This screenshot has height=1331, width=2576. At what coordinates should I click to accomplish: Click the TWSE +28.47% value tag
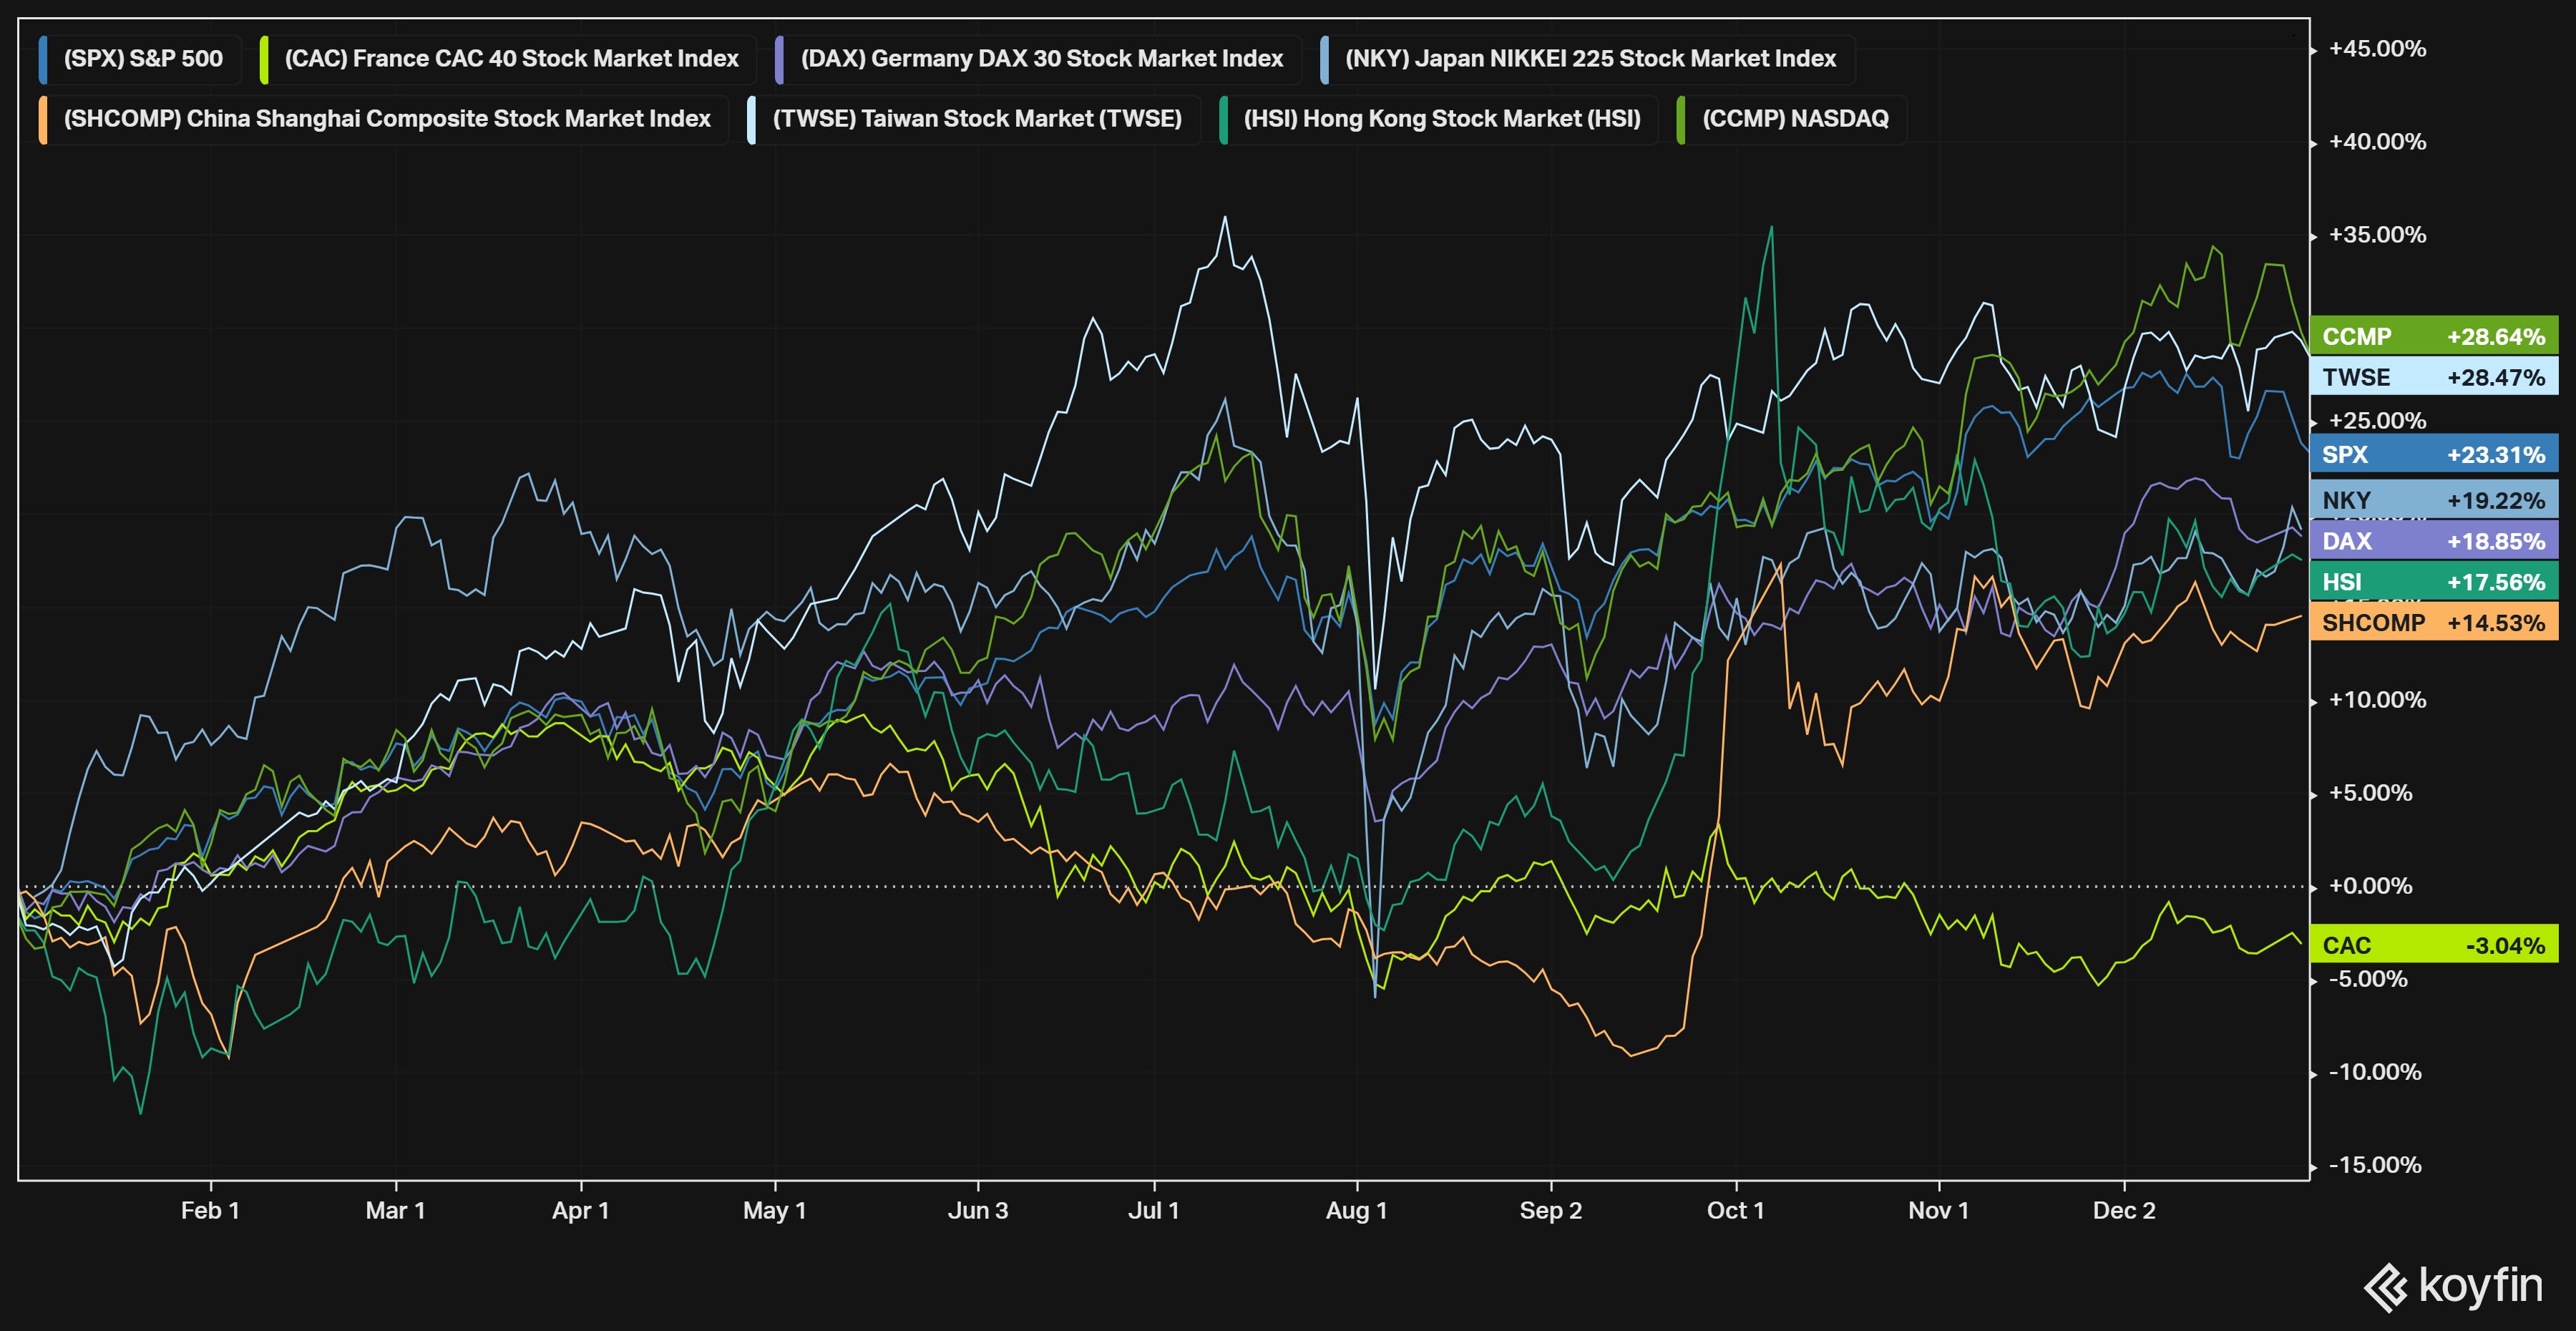(x=2433, y=377)
